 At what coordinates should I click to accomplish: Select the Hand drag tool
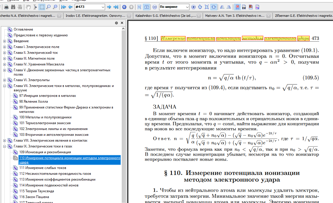[28, 7]
